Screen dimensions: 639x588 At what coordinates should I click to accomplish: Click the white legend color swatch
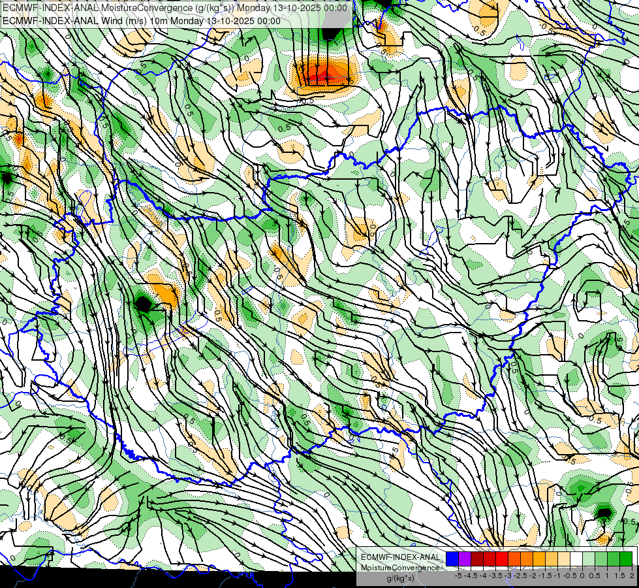tap(576, 559)
